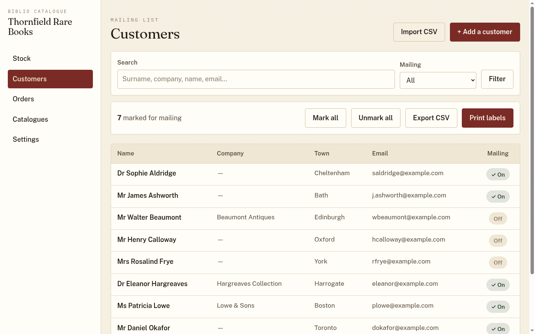535x334 pixels.
Task: Toggle mailing for Mr Daniel Okafor
Action: click(x=498, y=329)
